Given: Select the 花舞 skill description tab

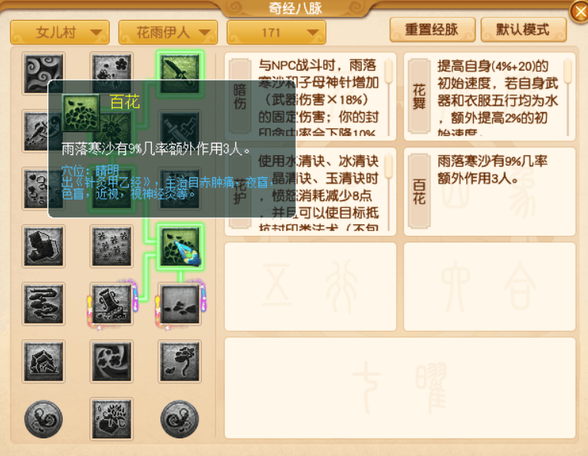Looking at the screenshot, I should click(419, 96).
